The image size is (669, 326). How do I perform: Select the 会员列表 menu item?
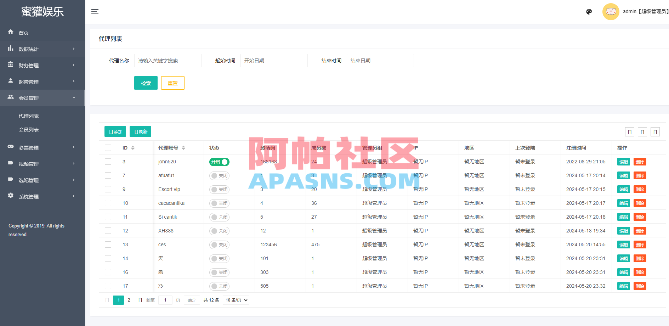(29, 129)
